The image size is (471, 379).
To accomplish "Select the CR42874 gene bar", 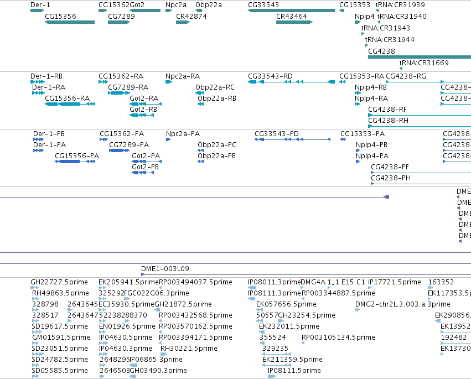I will 183,22.
